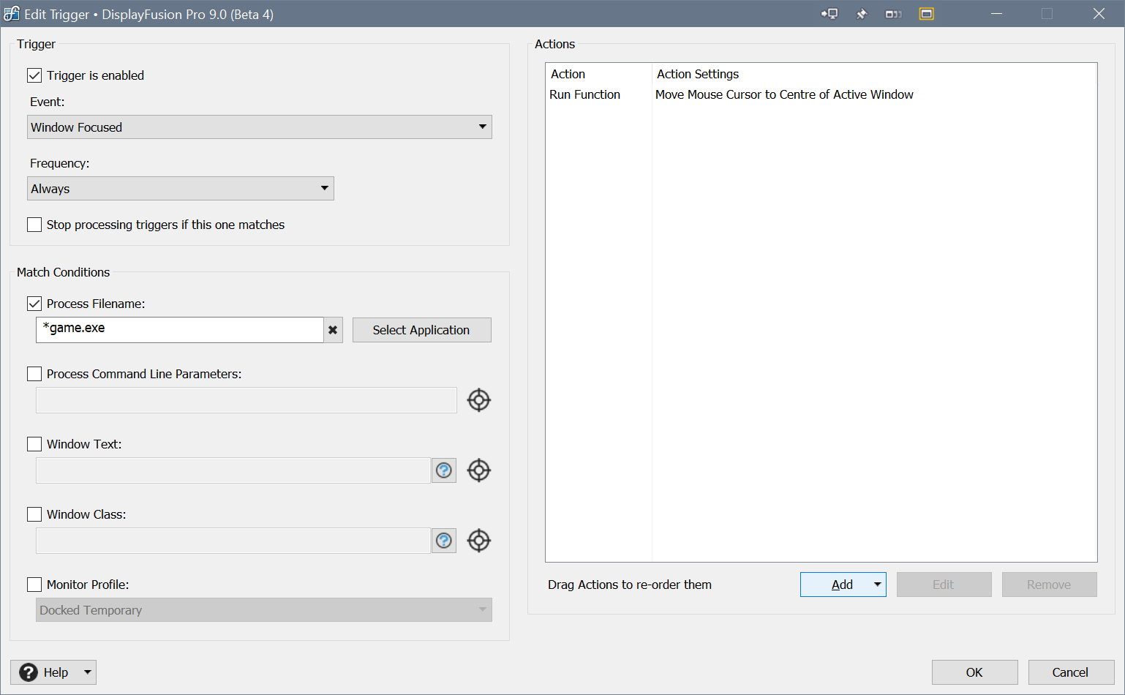Click the yellow-highlighted window titlebar icon
Screen dimensions: 1125x695
926,14
